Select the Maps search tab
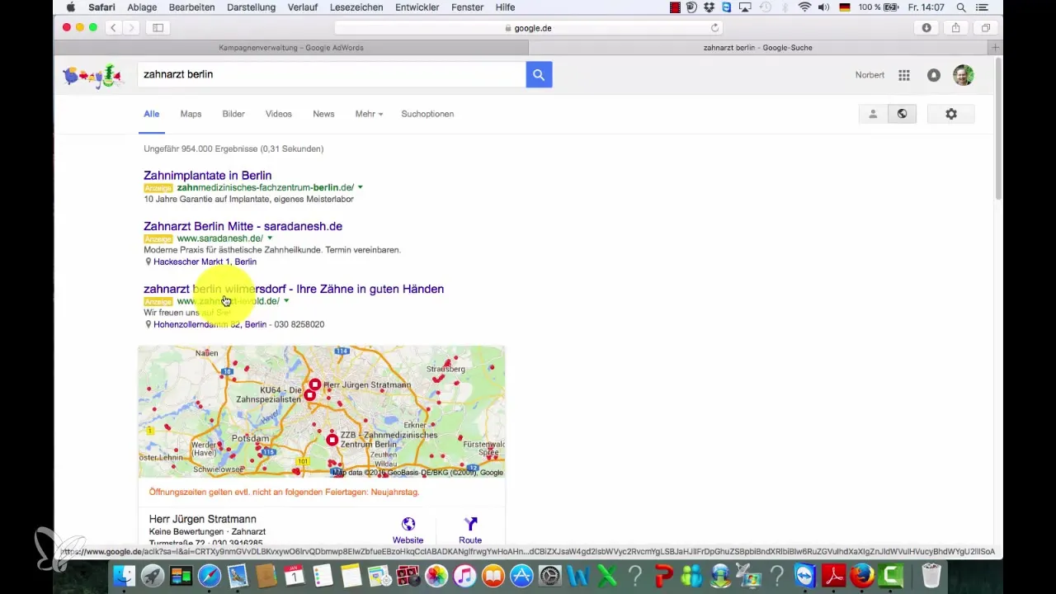Viewport: 1056px width, 594px height. click(x=191, y=114)
